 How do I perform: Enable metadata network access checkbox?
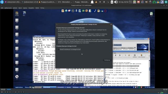coord(59,49)
